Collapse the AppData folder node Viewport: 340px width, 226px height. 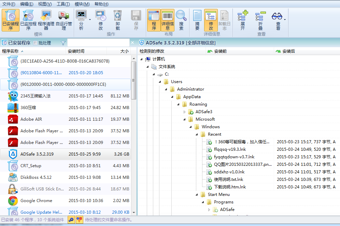tap(172, 97)
